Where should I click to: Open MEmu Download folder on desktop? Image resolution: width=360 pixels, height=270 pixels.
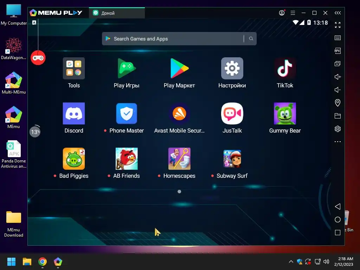(x=14, y=224)
